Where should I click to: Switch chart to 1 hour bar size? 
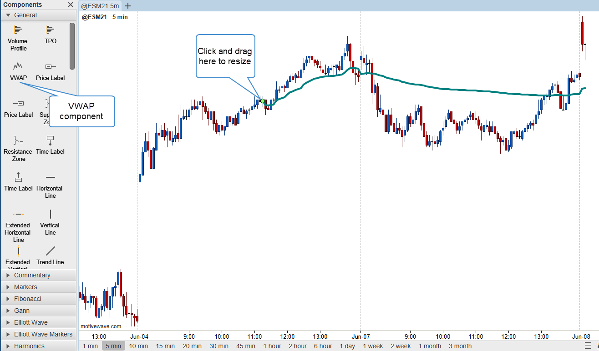[x=272, y=346]
